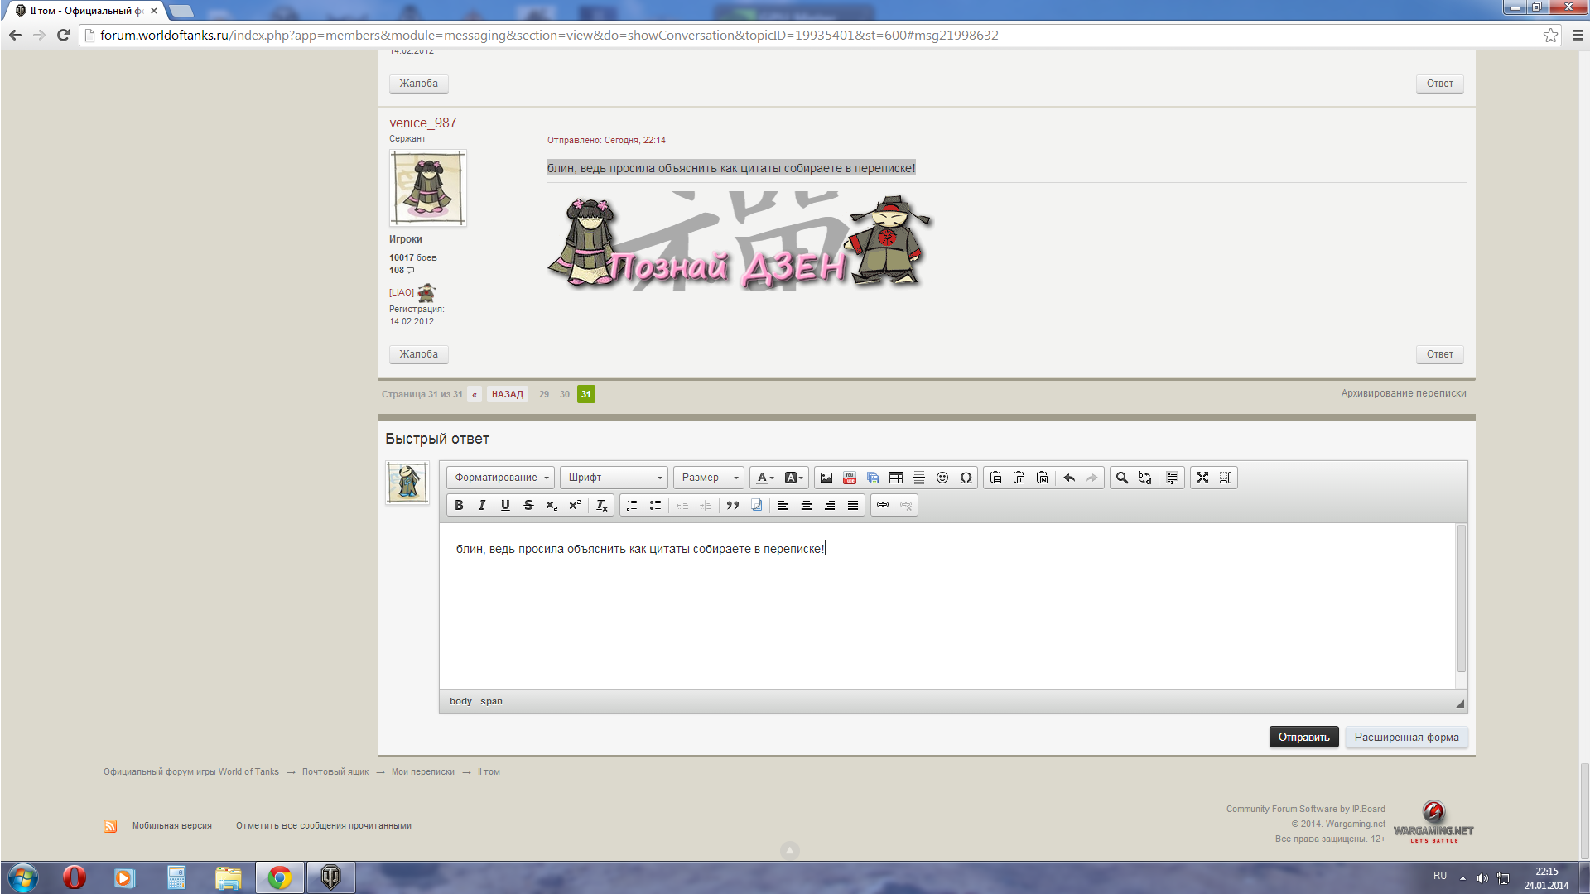Image resolution: width=1590 pixels, height=894 pixels.
Task: Toggle numbered list
Action: [632, 505]
